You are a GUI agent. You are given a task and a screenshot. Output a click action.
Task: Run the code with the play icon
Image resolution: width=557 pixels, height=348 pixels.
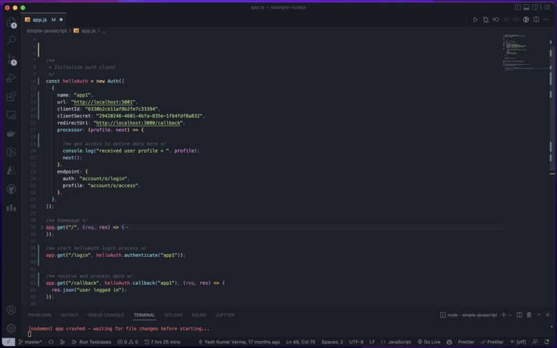click(x=475, y=19)
